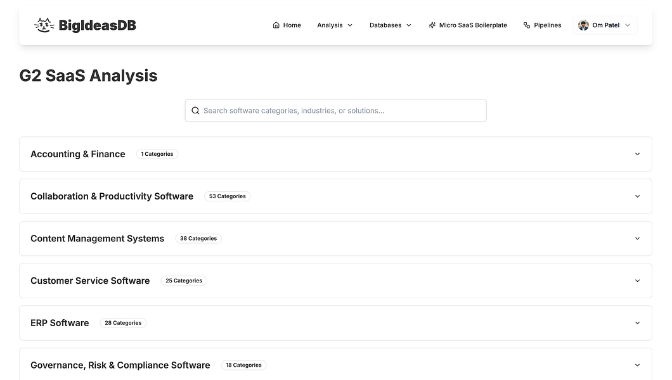Go to the Home page link
The height and width of the screenshot is (380, 672).
point(292,25)
